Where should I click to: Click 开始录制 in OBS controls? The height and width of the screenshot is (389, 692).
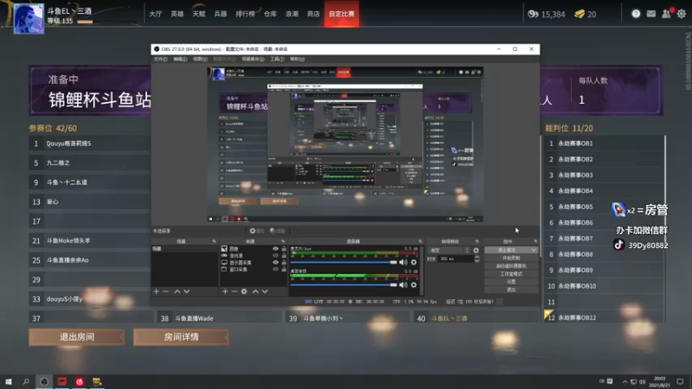pyautogui.click(x=511, y=258)
